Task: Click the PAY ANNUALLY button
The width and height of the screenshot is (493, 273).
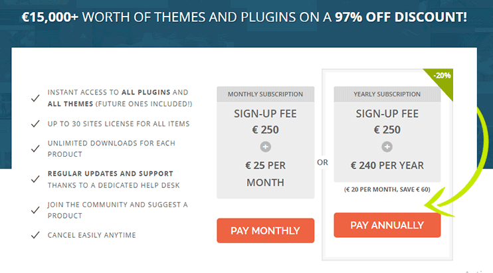Action: click(x=387, y=225)
